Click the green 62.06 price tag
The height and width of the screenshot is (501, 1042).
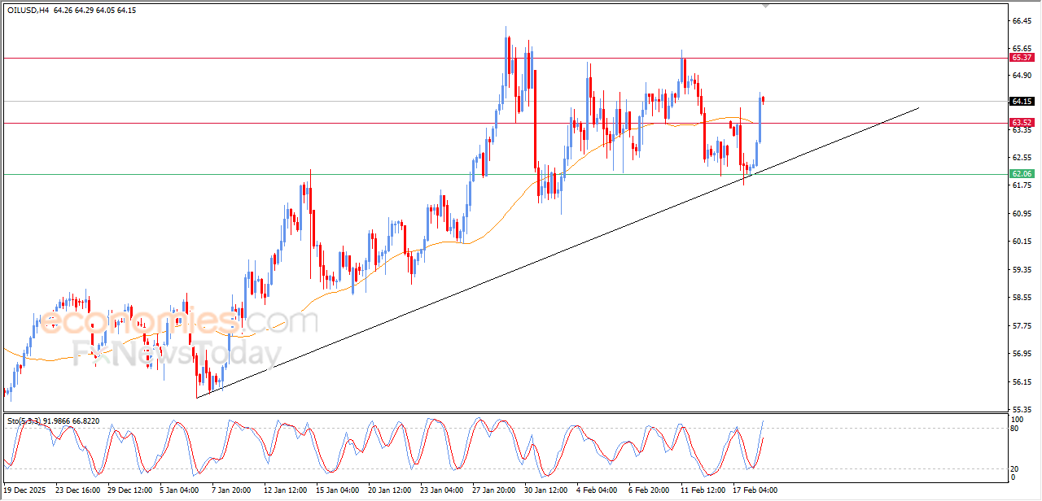[1021, 174]
